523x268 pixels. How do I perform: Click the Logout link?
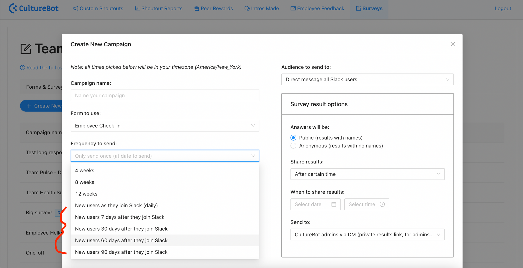pos(503,8)
